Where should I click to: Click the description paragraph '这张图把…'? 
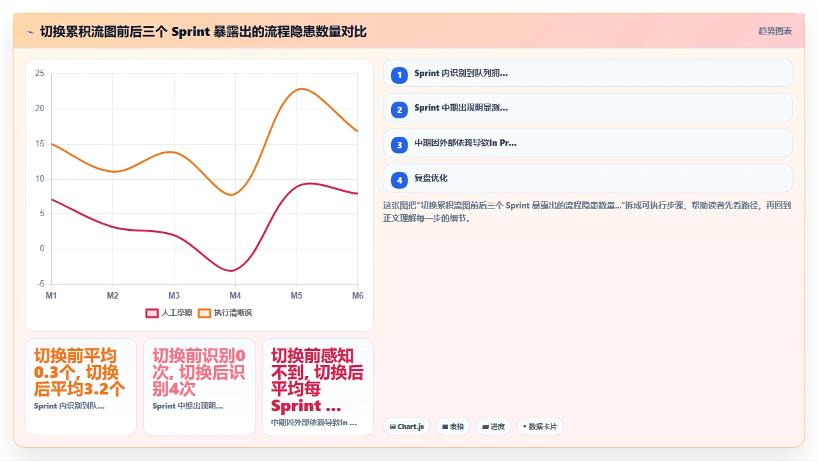[587, 212]
